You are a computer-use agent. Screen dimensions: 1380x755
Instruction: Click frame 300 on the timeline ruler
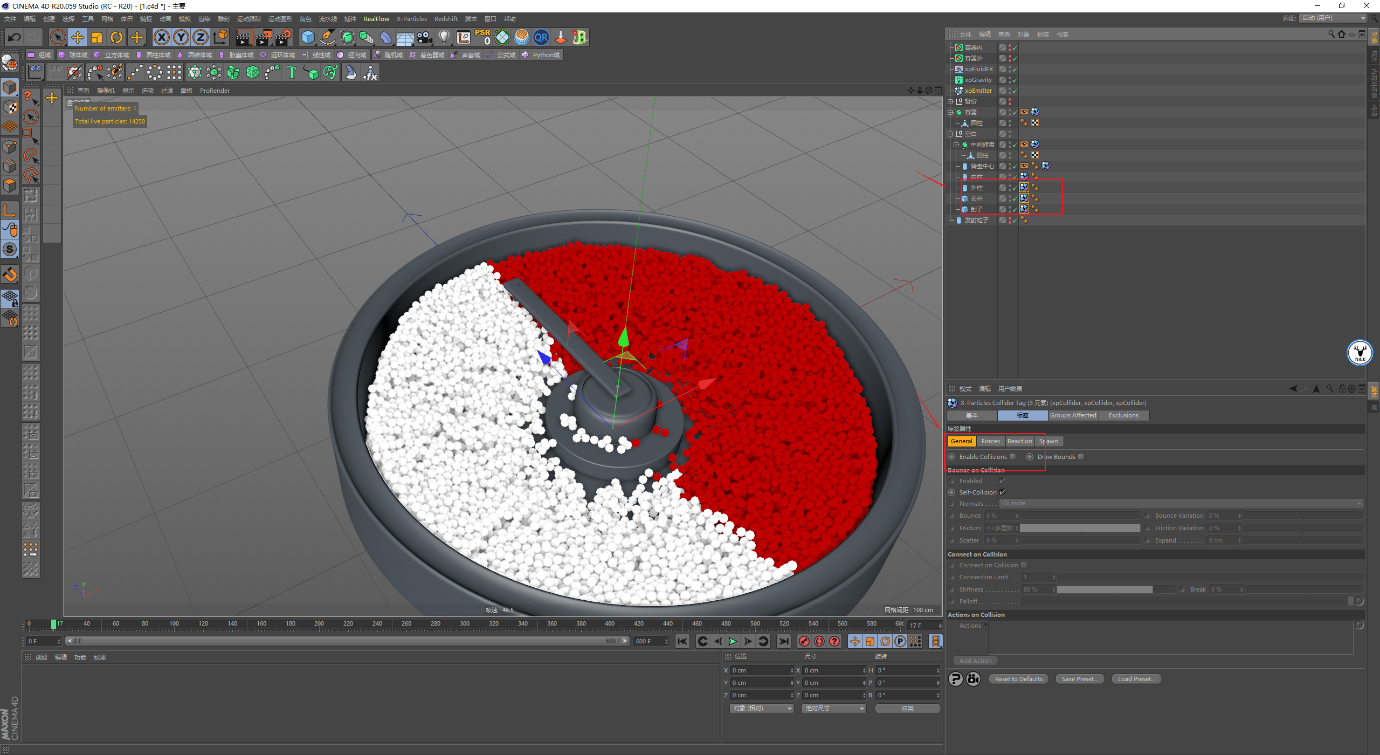pyautogui.click(x=464, y=624)
